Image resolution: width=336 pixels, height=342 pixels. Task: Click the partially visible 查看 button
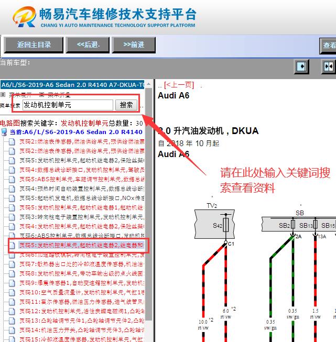[x=328, y=46]
